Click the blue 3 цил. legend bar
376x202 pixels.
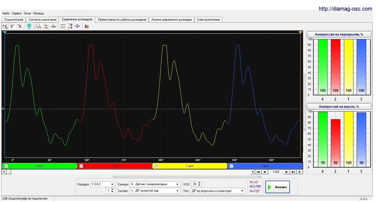265,166
